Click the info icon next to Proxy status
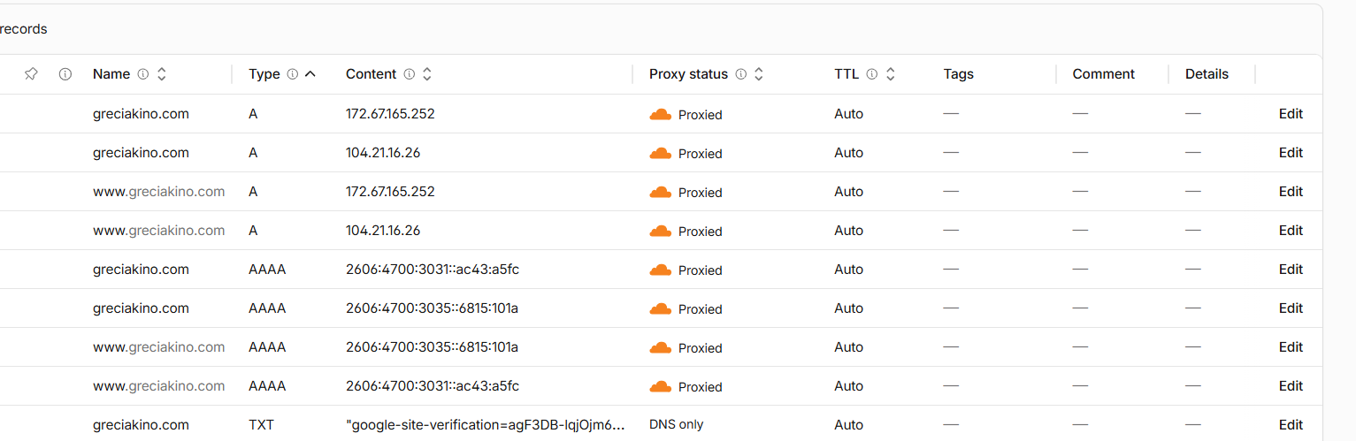1356x441 pixels. [x=741, y=74]
